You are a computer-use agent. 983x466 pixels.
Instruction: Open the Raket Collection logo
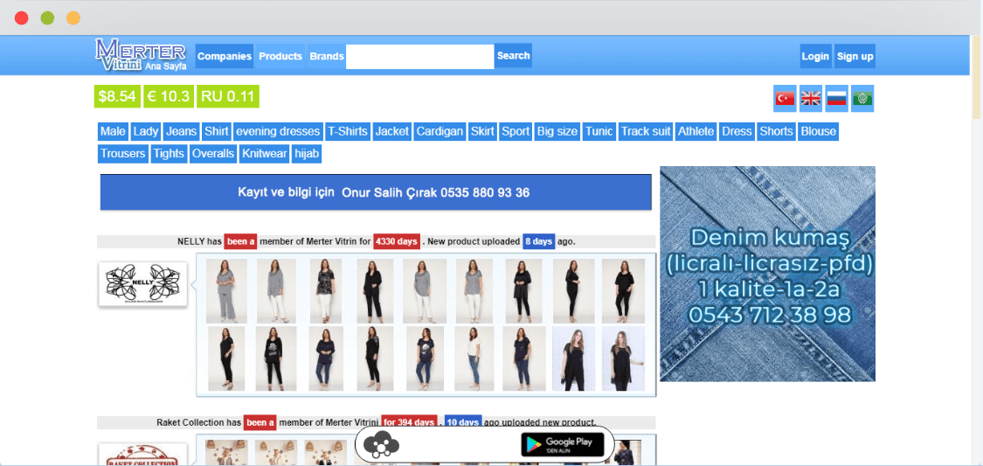tap(143, 454)
